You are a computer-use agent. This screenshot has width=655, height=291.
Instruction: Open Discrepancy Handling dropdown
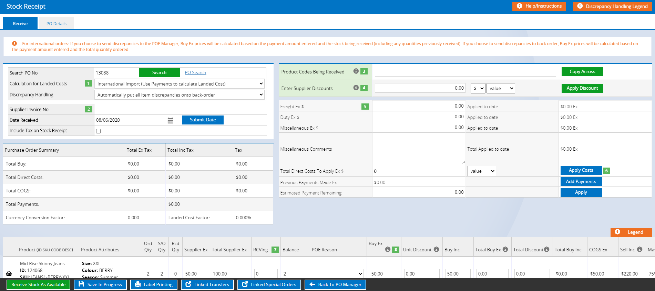pos(180,95)
